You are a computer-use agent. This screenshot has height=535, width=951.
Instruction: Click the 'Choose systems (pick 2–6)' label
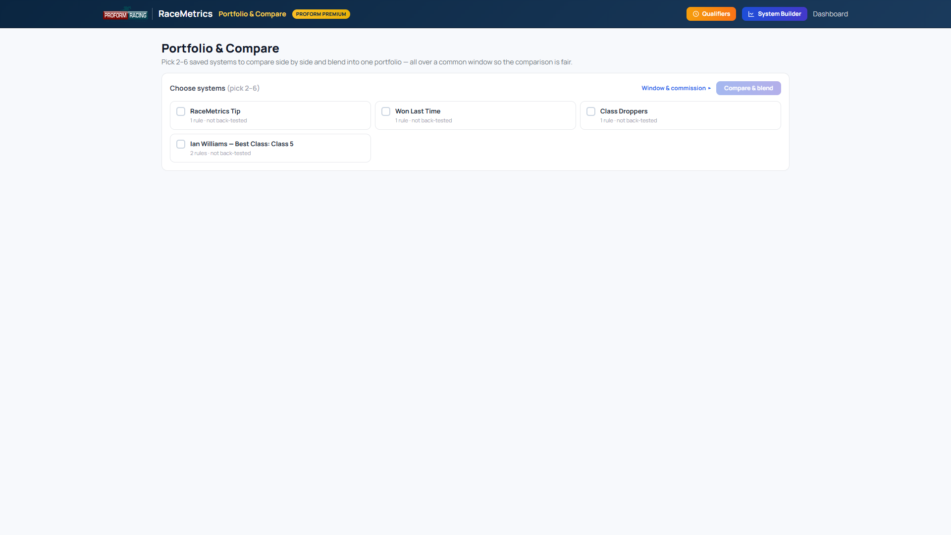coord(214,88)
